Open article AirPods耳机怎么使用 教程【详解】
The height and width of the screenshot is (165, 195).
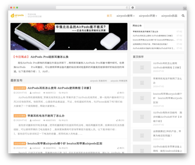[59, 88]
